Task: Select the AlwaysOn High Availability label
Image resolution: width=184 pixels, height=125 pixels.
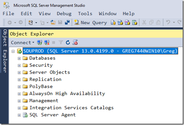Action: pos(67,94)
